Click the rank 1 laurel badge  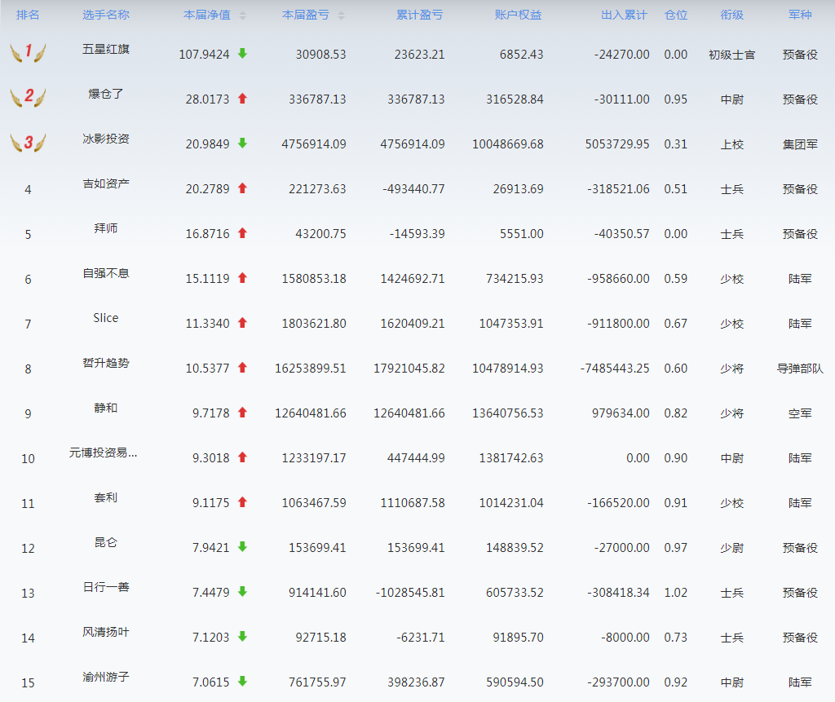coord(29,52)
